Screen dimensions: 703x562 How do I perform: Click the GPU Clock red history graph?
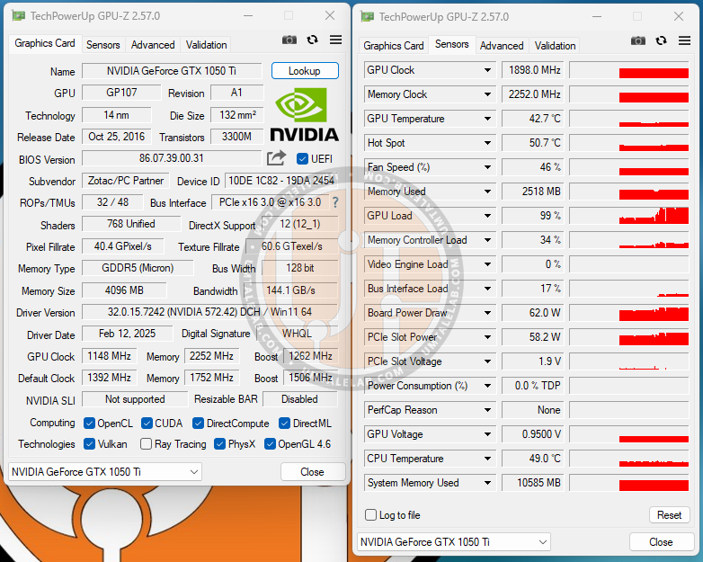[629, 70]
